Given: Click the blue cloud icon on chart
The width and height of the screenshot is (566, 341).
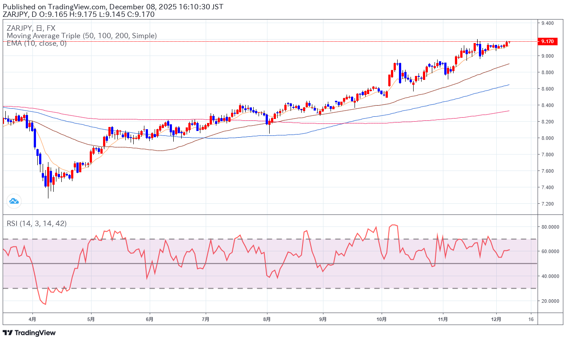Looking at the screenshot, I should (14, 201).
